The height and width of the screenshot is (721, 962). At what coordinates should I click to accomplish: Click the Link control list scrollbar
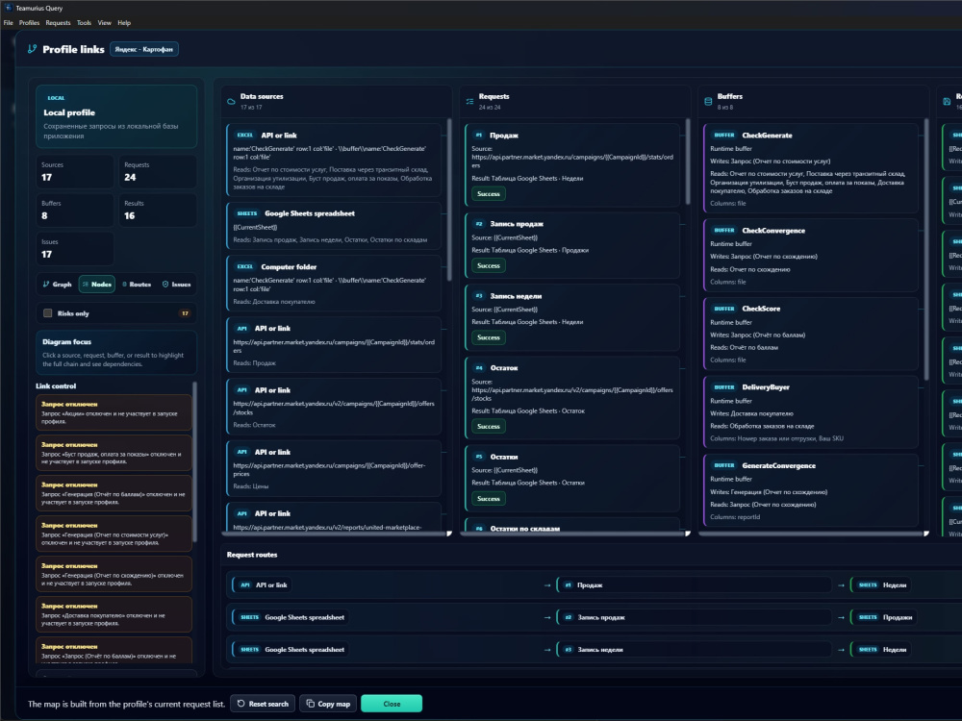coord(195,461)
